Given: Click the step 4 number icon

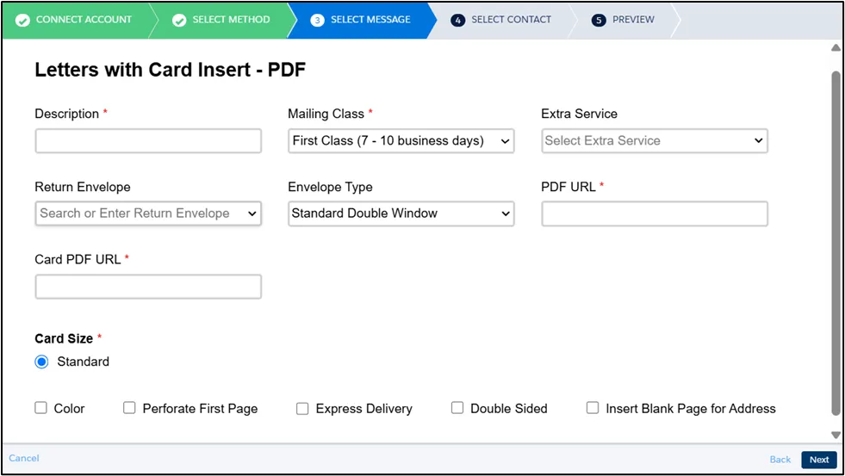Looking at the screenshot, I should click(x=457, y=20).
